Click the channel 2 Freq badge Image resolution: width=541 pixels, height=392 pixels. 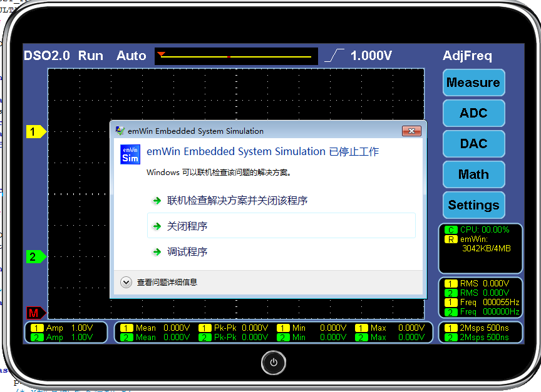click(x=451, y=312)
